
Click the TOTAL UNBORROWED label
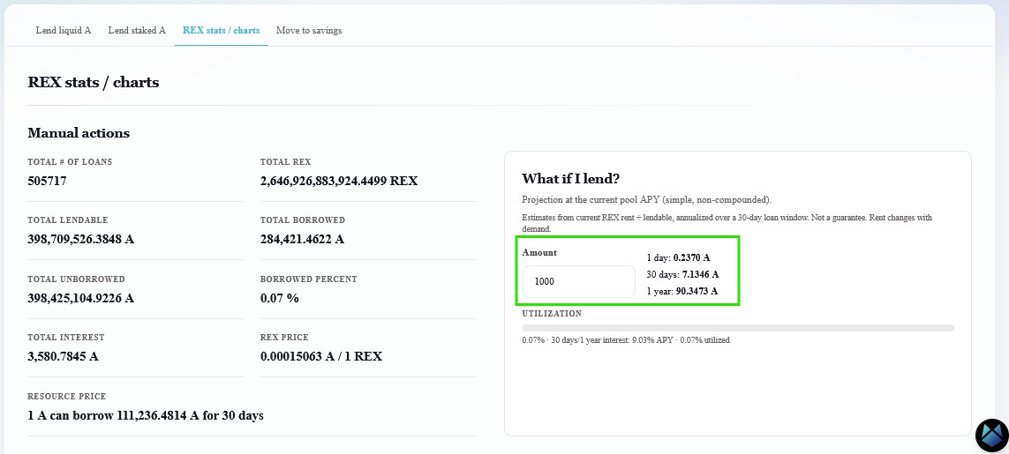pyautogui.click(x=77, y=279)
